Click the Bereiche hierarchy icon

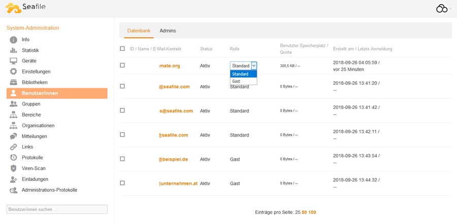[x=13, y=115]
